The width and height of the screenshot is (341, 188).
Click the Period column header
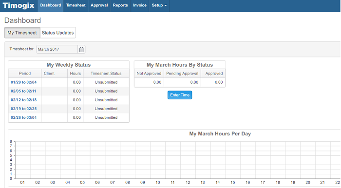tap(25, 74)
